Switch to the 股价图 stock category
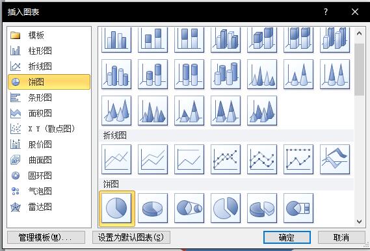This screenshot has width=370, height=251. click(x=49, y=144)
